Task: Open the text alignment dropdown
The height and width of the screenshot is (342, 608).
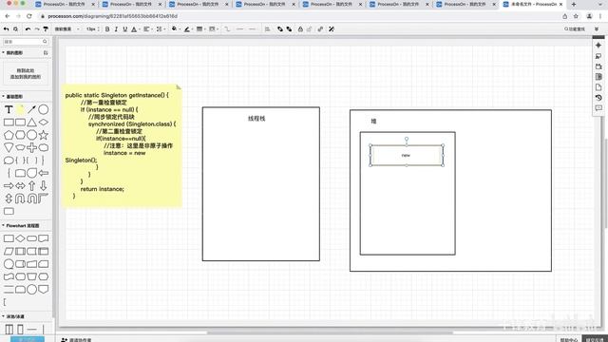Action: (147, 29)
